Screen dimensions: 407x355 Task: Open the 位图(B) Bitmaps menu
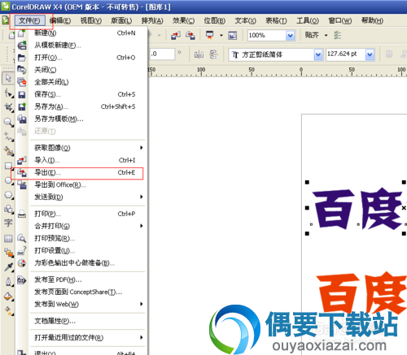tap(215, 20)
